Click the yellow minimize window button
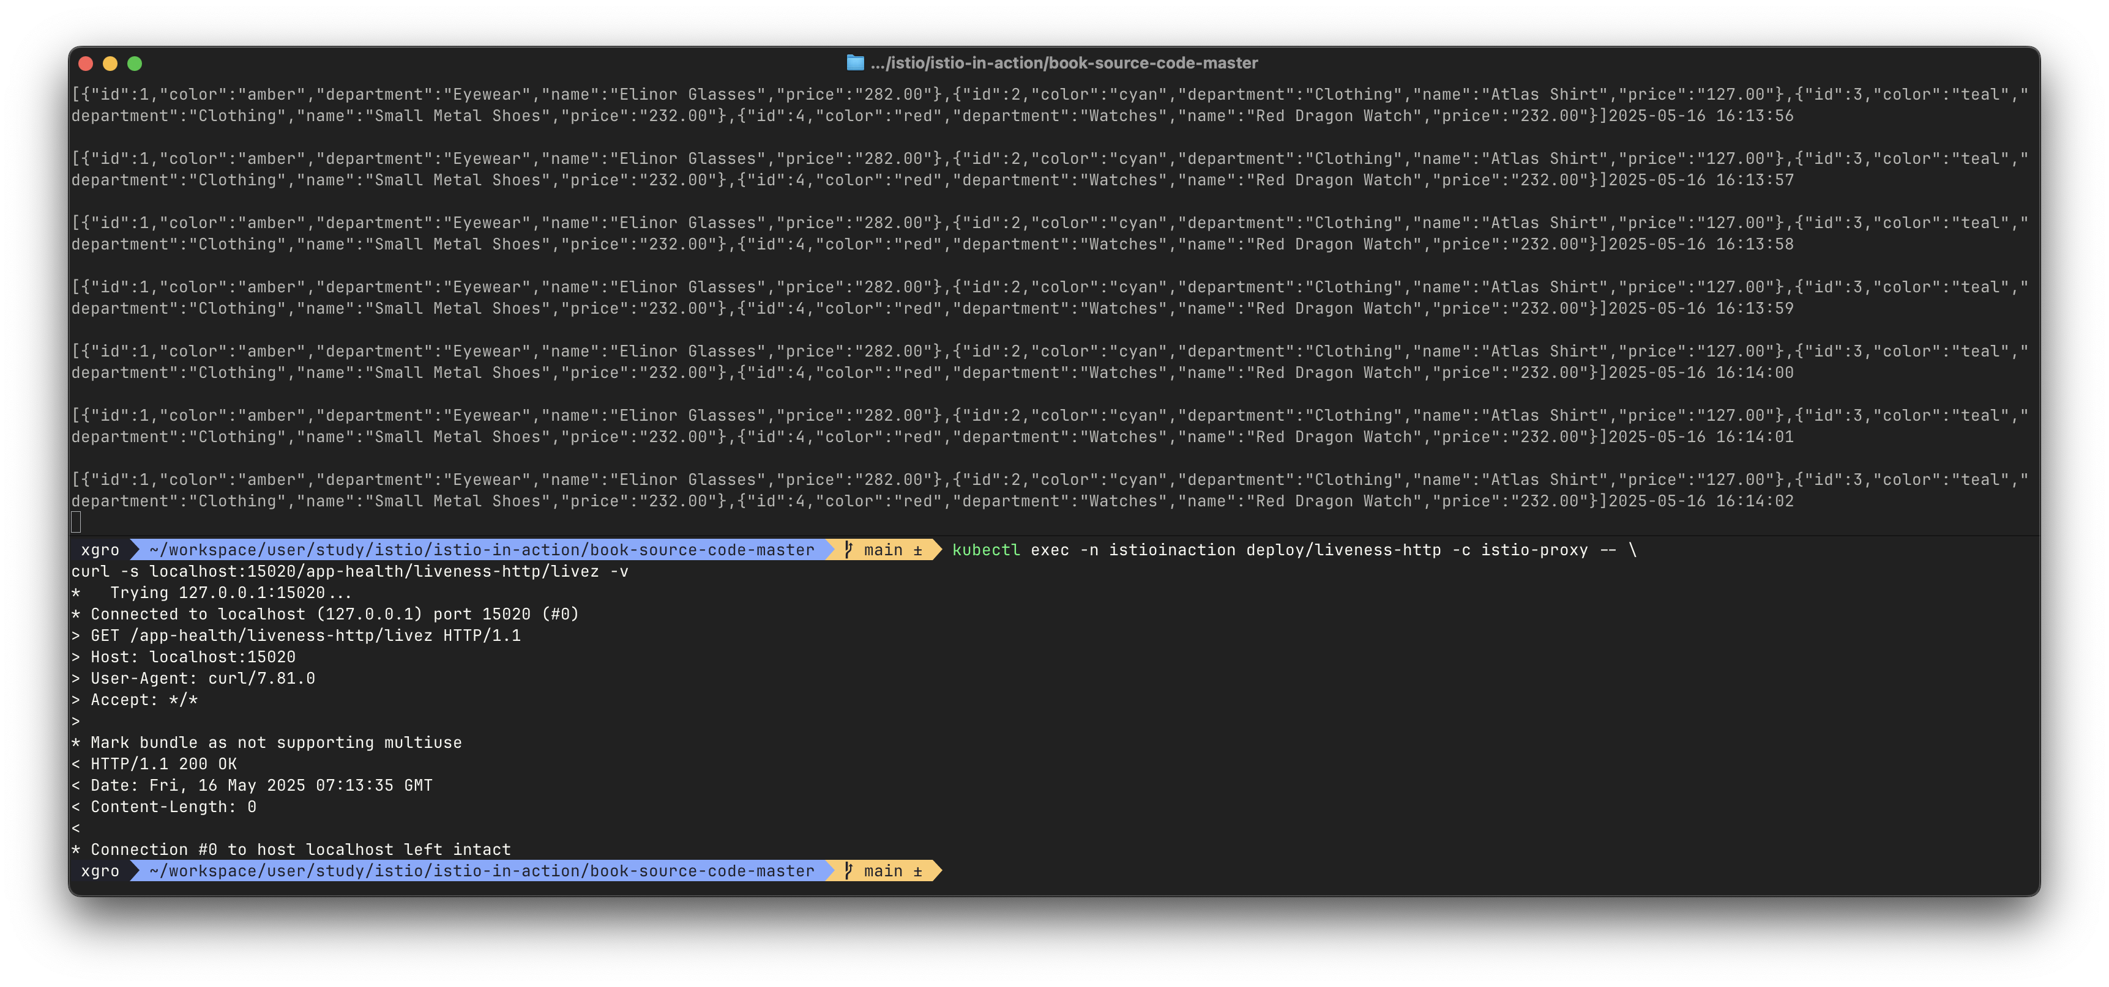The width and height of the screenshot is (2109, 987). 111,63
